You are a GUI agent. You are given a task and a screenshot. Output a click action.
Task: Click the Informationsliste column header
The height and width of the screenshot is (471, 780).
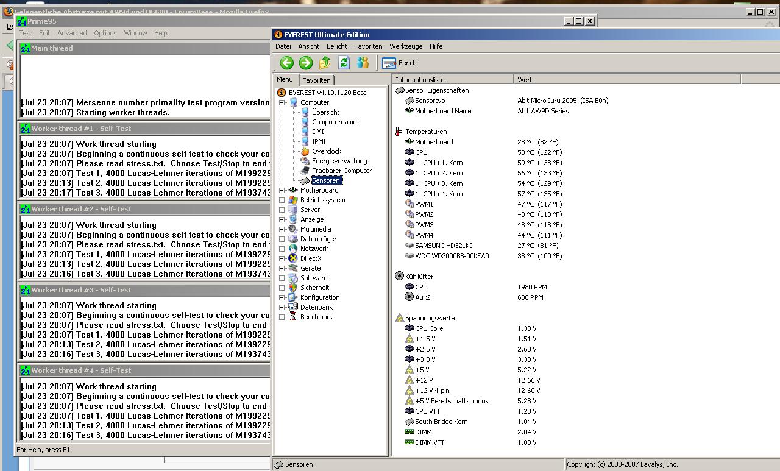point(453,80)
